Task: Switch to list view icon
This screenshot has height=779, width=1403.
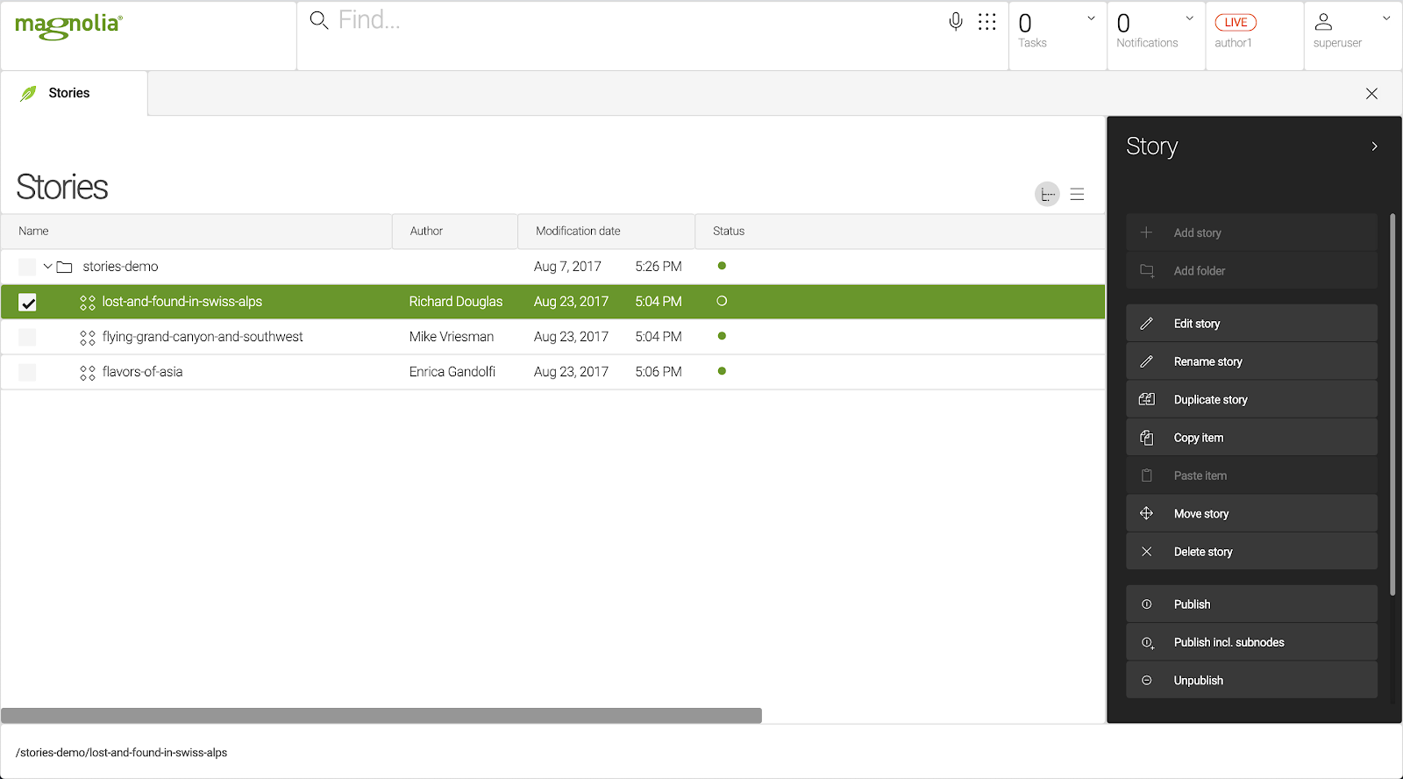Action: point(1077,195)
